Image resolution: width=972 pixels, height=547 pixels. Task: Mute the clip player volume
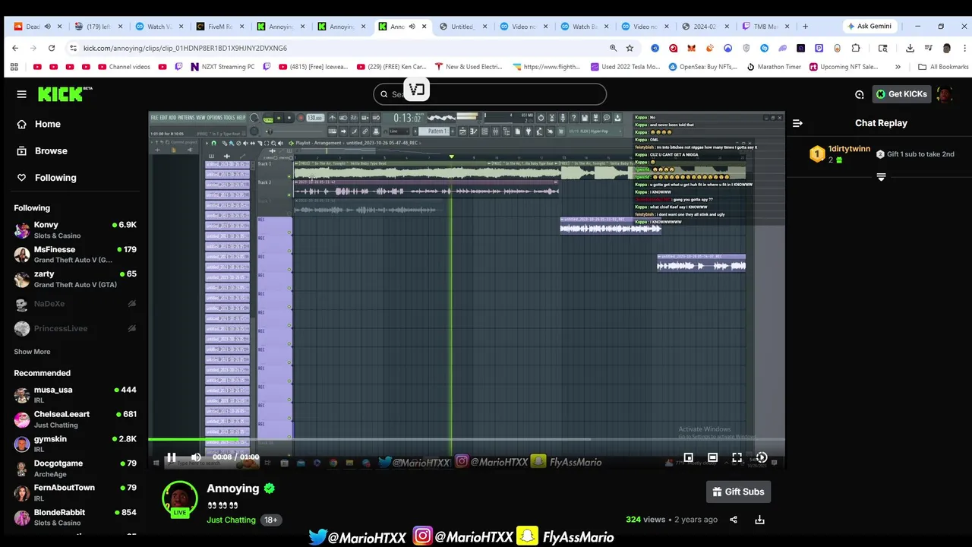coord(196,457)
